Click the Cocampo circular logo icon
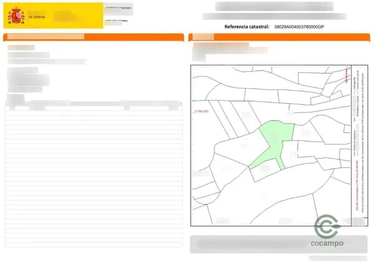374x264 pixels. tap(327, 226)
